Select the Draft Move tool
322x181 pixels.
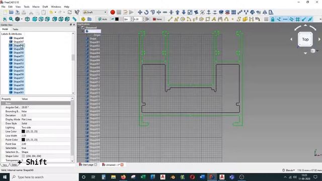[x=140, y=12]
